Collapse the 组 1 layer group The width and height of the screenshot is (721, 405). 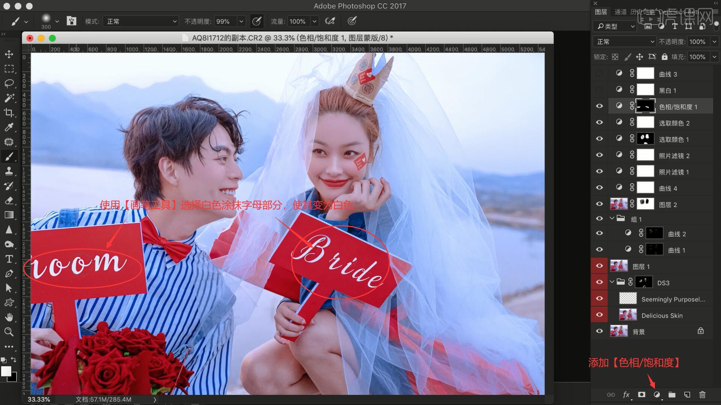pos(612,218)
